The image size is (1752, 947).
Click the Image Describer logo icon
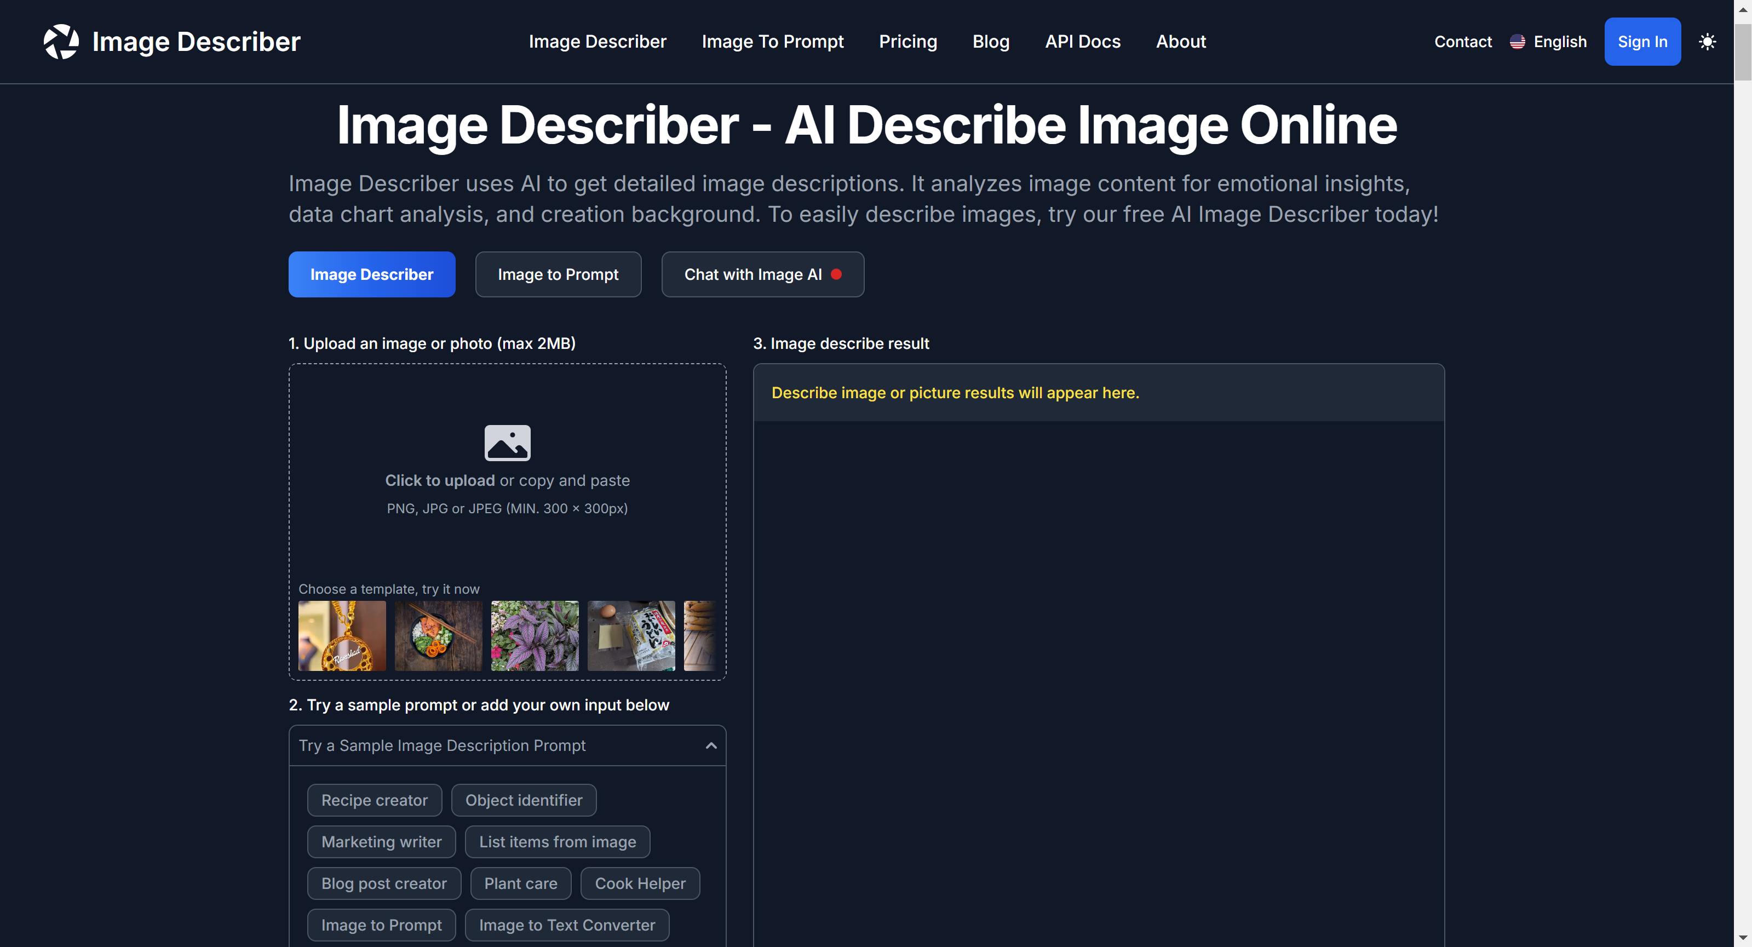[61, 42]
